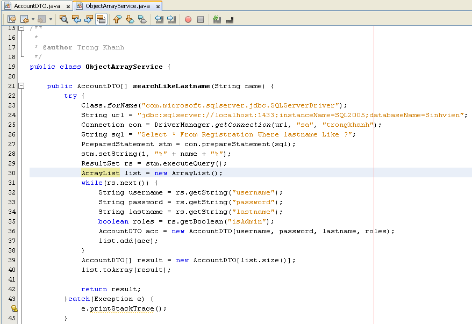This screenshot has height=324, width=472.
Task: Click stm.executeQuery() on line 29
Action: pyautogui.click(x=184, y=163)
